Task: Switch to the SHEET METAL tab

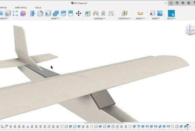Action: 21,8
